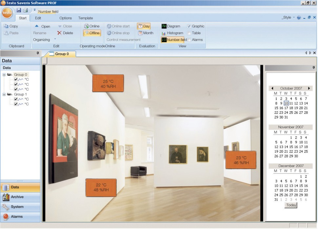The height and width of the screenshot is (229, 318).
Task: Click the Delete red X icon
Action: pos(59,33)
